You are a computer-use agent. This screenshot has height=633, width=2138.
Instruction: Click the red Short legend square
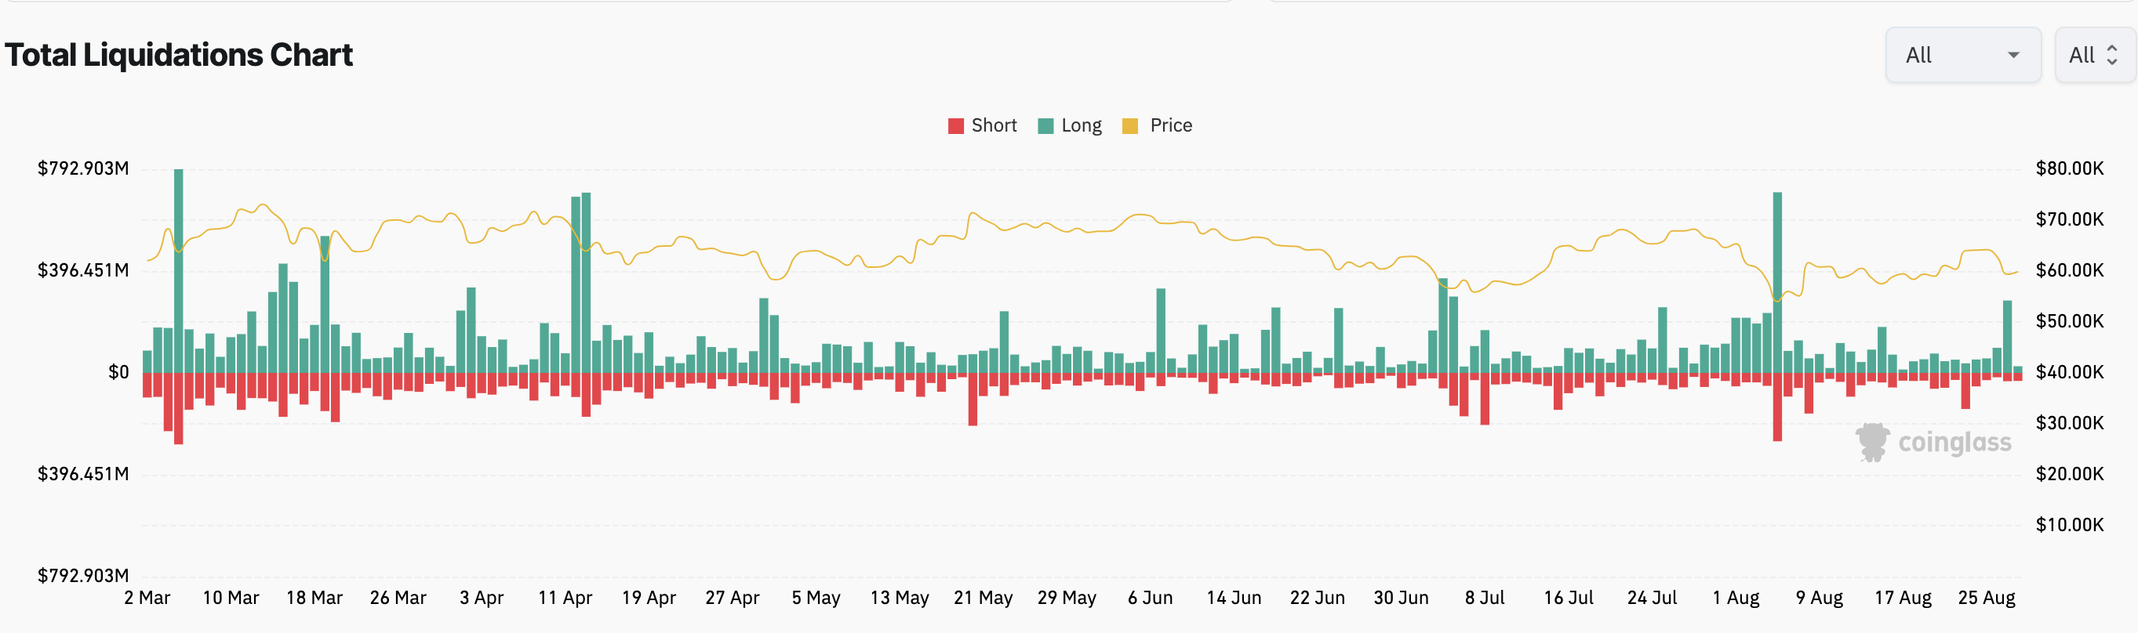[955, 126]
